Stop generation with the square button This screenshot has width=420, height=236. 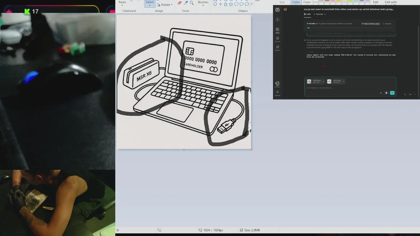coord(386,93)
